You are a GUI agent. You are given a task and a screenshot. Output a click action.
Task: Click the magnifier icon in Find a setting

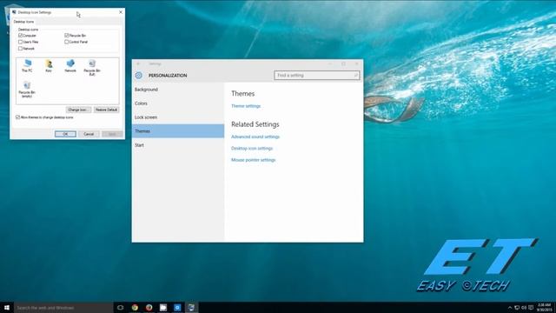click(x=355, y=76)
